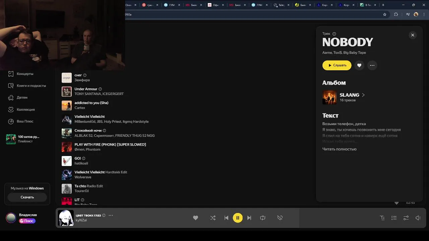This screenshot has width=429, height=241.
Task: Open artist kyNZai from the player
Action: [81, 220]
